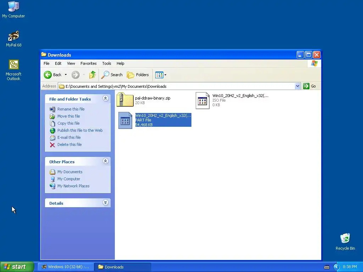
Task: Open My Computer desktop icon
Action: (13, 10)
